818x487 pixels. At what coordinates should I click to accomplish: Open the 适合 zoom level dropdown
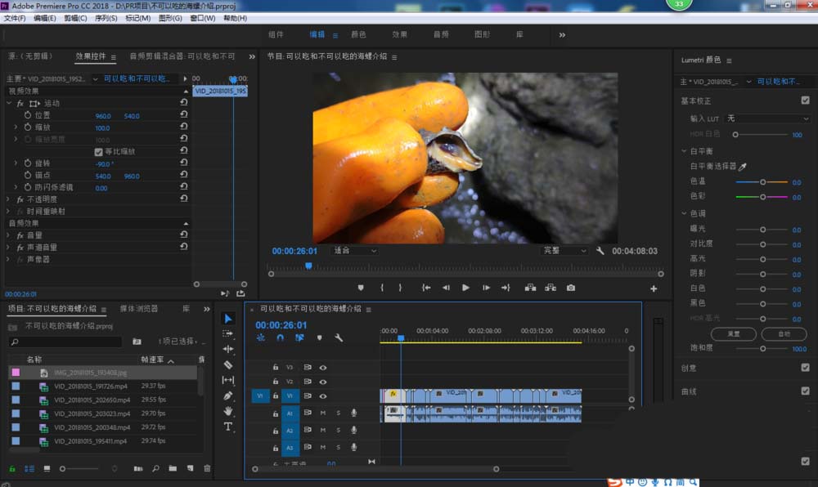coord(355,251)
